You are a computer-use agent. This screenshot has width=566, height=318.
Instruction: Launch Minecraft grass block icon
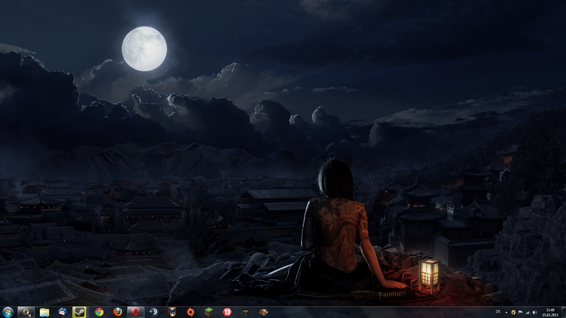[209, 312]
